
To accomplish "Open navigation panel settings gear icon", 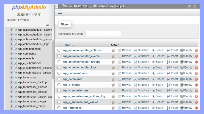I will [35, 14].
